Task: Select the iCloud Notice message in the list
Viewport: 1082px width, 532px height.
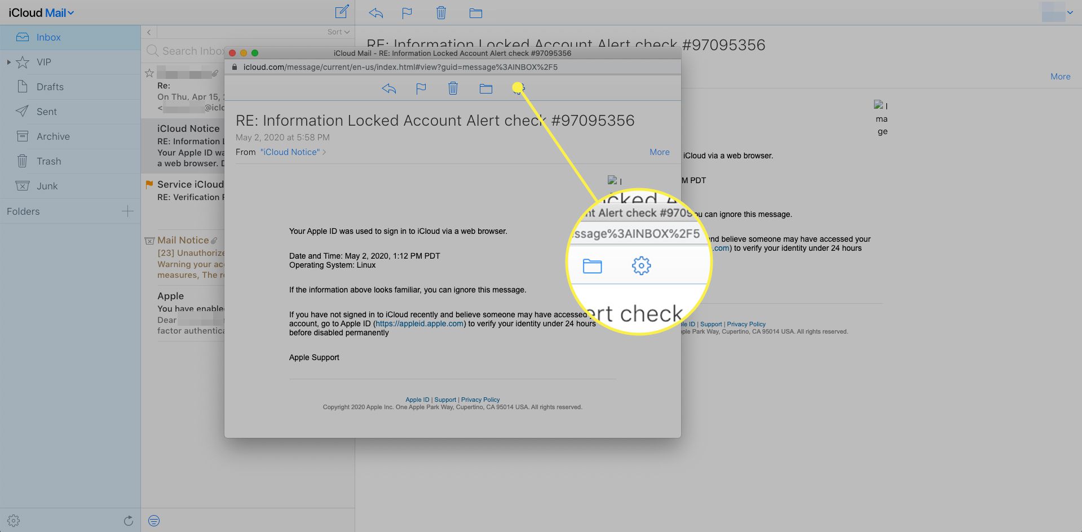Action: click(183, 146)
